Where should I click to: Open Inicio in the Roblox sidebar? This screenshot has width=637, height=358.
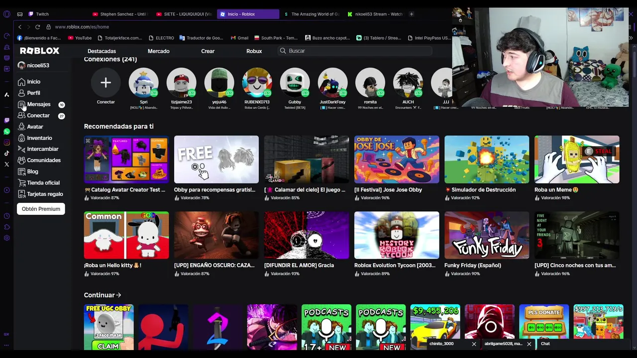[29, 82]
